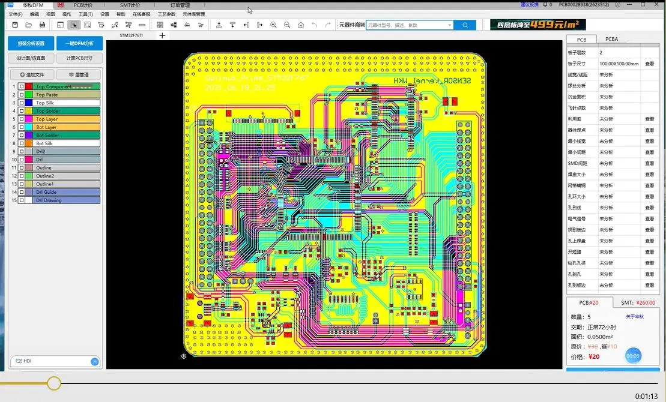This screenshot has width=666, height=402.
Task: Toggle the Bot Layer checkbox
Action: coord(21,127)
